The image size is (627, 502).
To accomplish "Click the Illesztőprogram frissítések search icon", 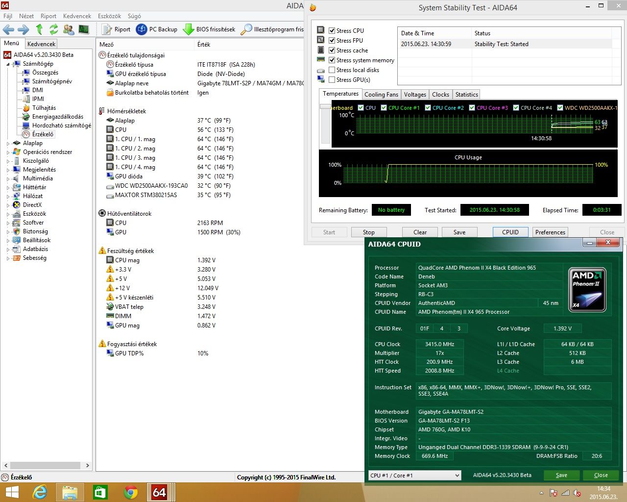I will click(x=247, y=29).
